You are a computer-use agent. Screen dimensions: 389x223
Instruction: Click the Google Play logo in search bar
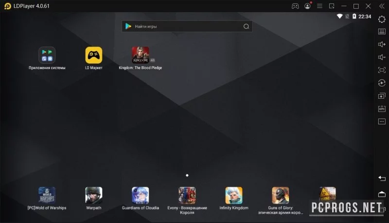(128, 26)
